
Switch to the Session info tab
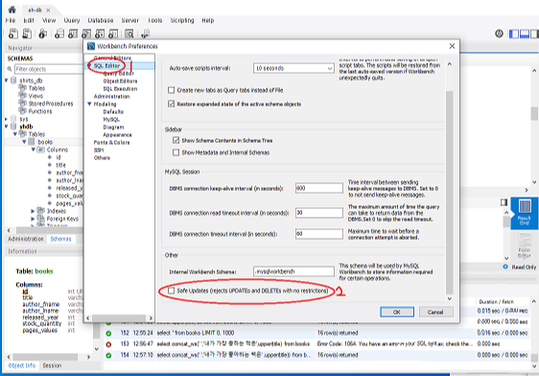[52, 365]
